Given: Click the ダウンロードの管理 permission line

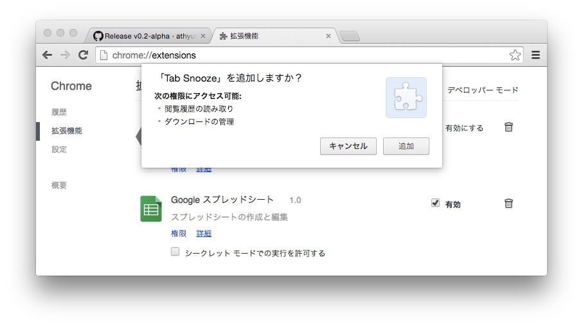Looking at the screenshot, I should [x=199, y=121].
